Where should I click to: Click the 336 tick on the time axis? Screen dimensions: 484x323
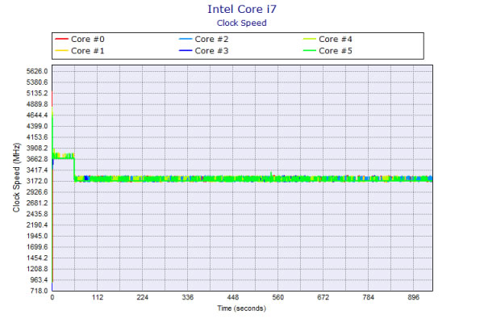188,297
